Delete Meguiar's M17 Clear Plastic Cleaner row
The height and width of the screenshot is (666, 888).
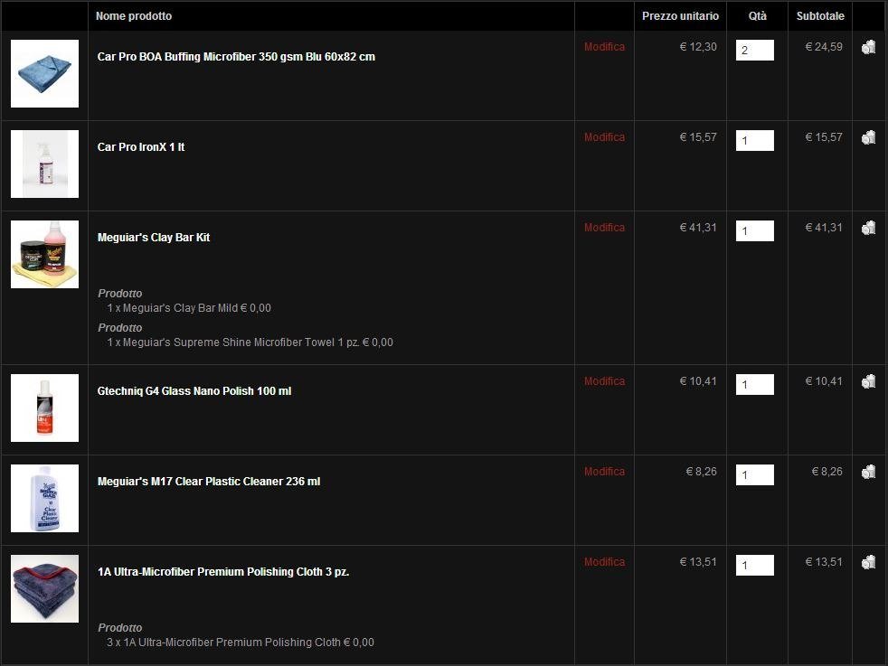point(869,472)
